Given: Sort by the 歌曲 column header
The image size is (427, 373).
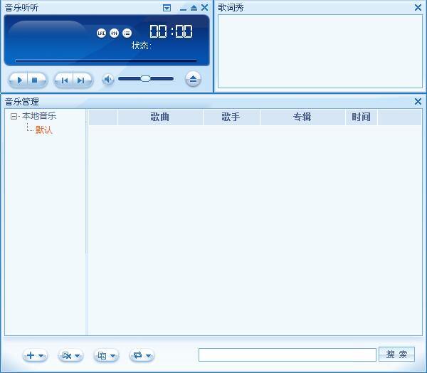Looking at the screenshot, I should [160, 117].
